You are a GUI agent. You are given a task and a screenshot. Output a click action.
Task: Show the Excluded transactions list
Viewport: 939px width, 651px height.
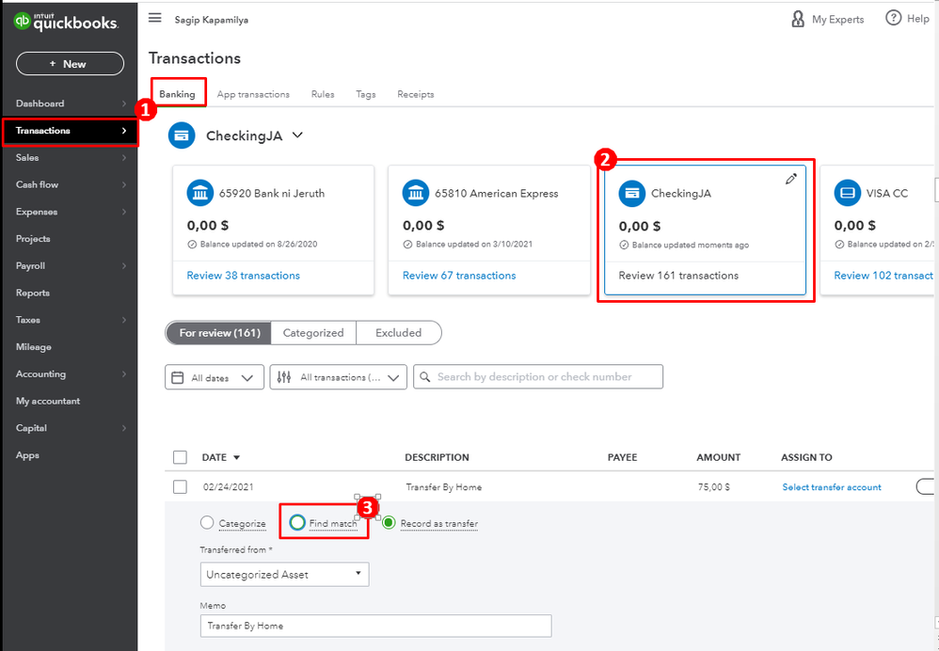[x=398, y=333]
